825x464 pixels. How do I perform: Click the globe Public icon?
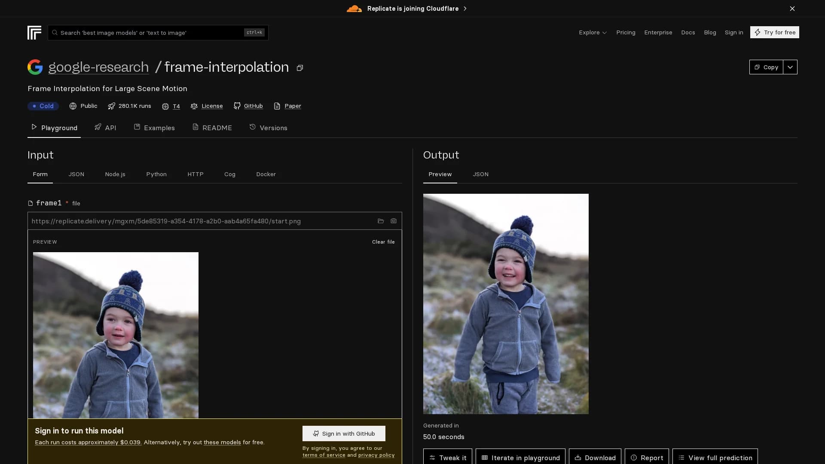click(73, 106)
